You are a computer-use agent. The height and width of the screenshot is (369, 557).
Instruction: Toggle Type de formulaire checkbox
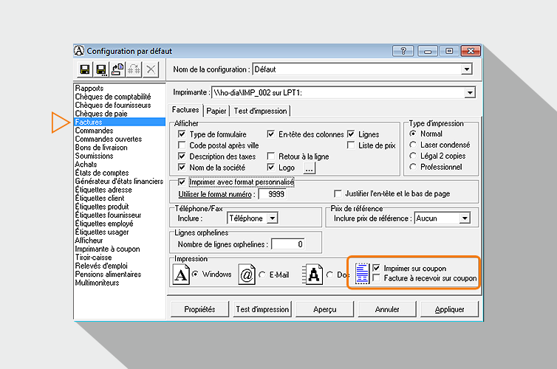tap(182, 134)
